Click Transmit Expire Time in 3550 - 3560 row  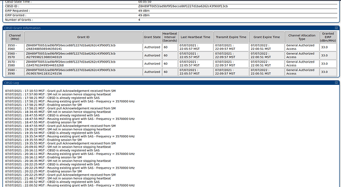pos(231,47)
